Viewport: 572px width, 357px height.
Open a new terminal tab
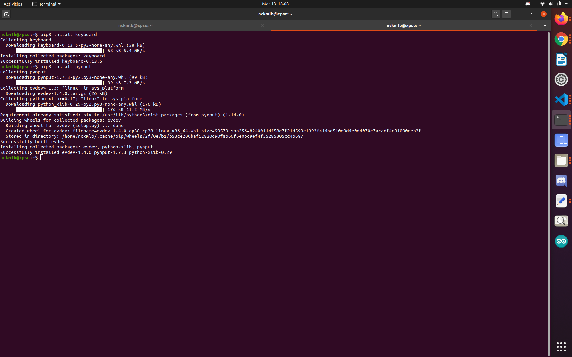pos(6,14)
